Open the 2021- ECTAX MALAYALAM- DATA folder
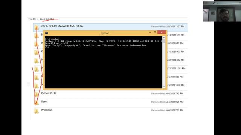This screenshot has height=135, width=241. click(62, 26)
